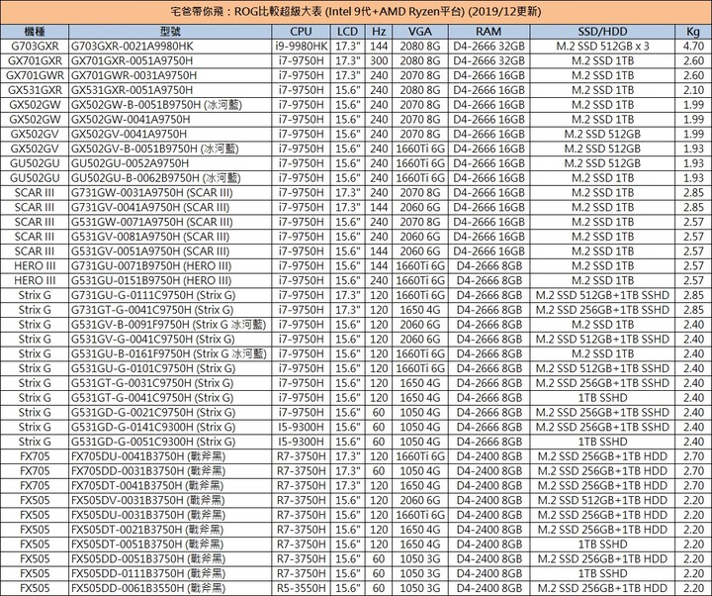Click the 型號 column header

click(x=170, y=32)
